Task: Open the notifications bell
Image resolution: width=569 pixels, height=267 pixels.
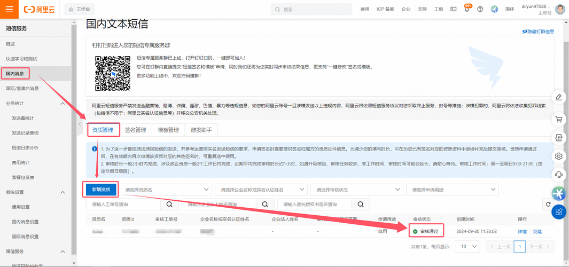Action: pos(467,9)
